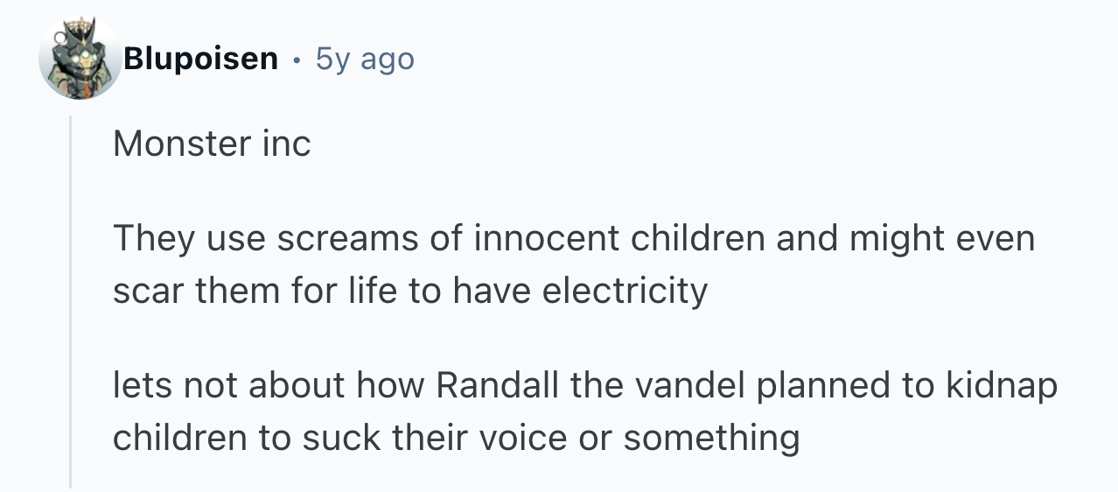Click the word 'something' ending the comment
1118x492 pixels.
click(711, 439)
